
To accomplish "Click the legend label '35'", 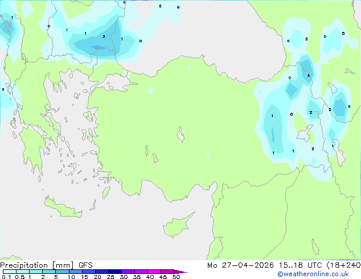I will coord(137,277).
